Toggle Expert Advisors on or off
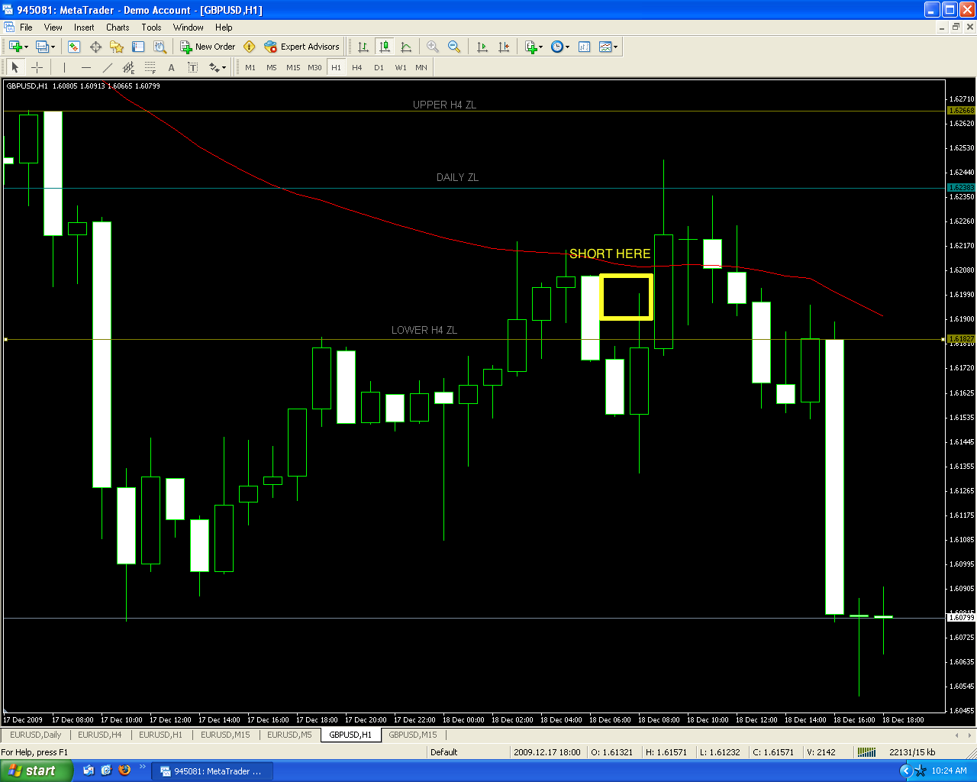This screenshot has width=977, height=782. click(x=301, y=47)
